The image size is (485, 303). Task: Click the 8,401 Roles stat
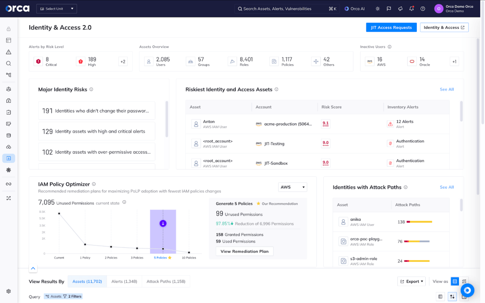(240, 61)
